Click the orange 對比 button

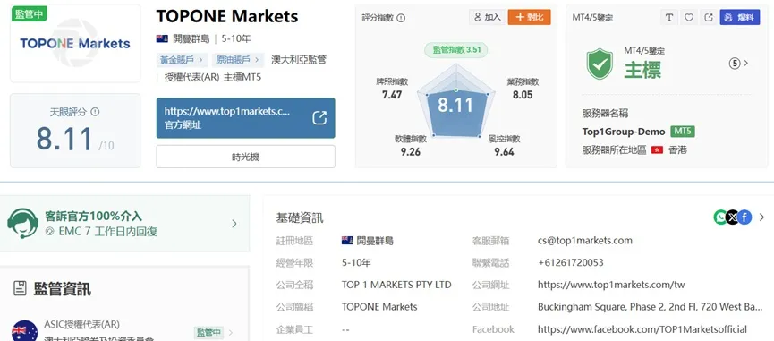[529, 17]
